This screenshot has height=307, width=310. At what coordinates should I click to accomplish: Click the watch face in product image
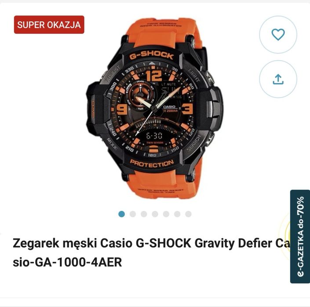[x=152, y=108]
